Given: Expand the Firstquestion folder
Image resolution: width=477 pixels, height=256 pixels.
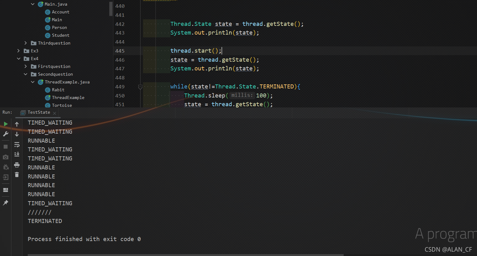Looking at the screenshot, I should (x=26, y=66).
